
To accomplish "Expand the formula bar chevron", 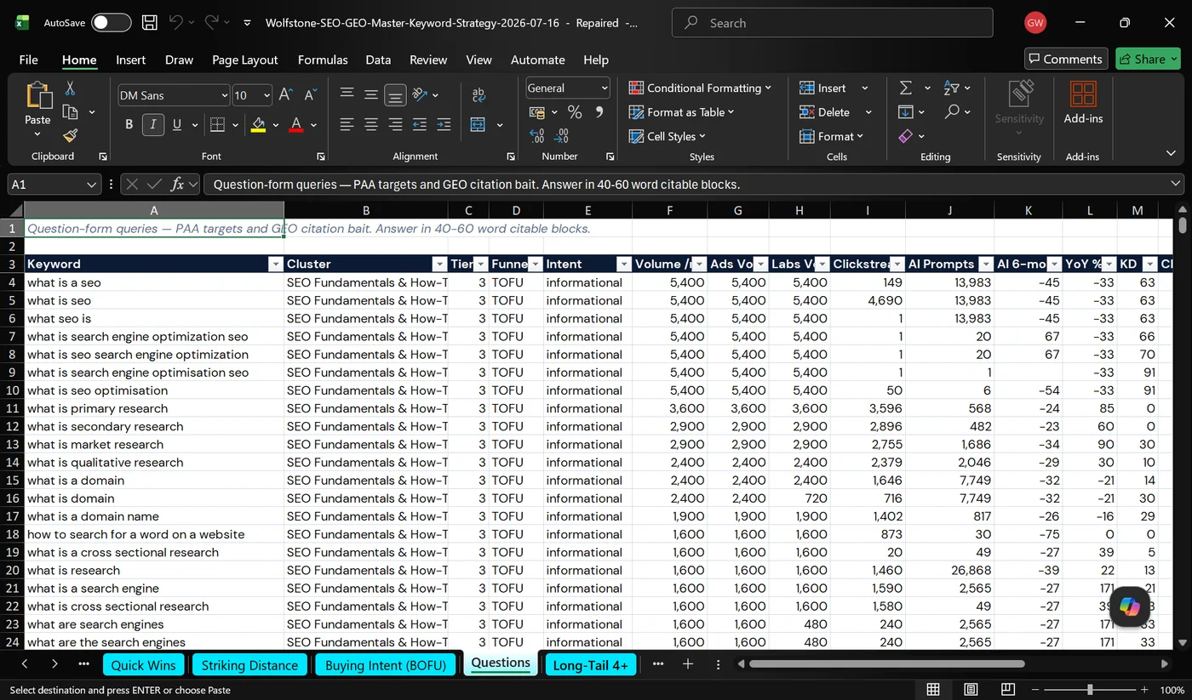I will click(x=1176, y=184).
